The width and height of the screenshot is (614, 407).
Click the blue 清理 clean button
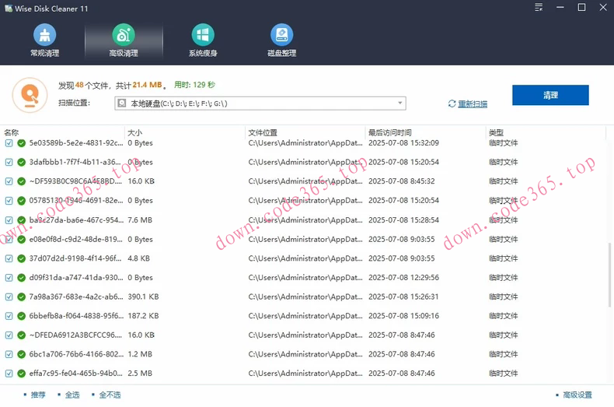pos(550,95)
